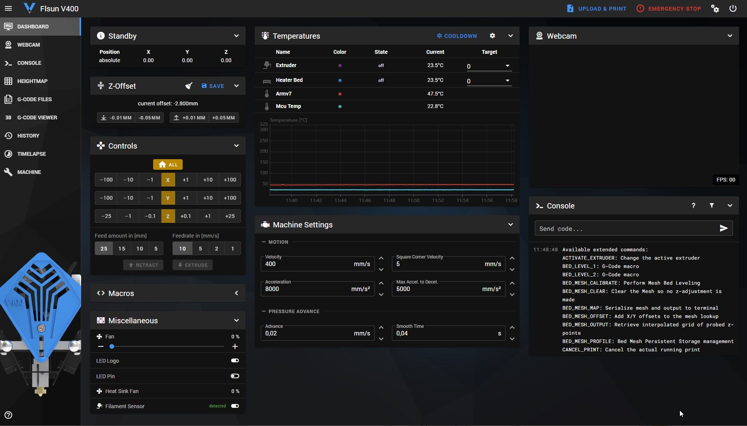Click the power menu icon
This screenshot has height=426, width=747.
pyautogui.click(x=733, y=8)
